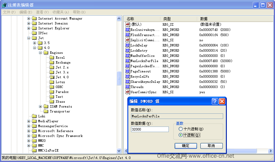Image resolution: width=275 pixels, height=162 pixels.
Task: Click the (默认) default string value icon
Action: (x=127, y=24)
